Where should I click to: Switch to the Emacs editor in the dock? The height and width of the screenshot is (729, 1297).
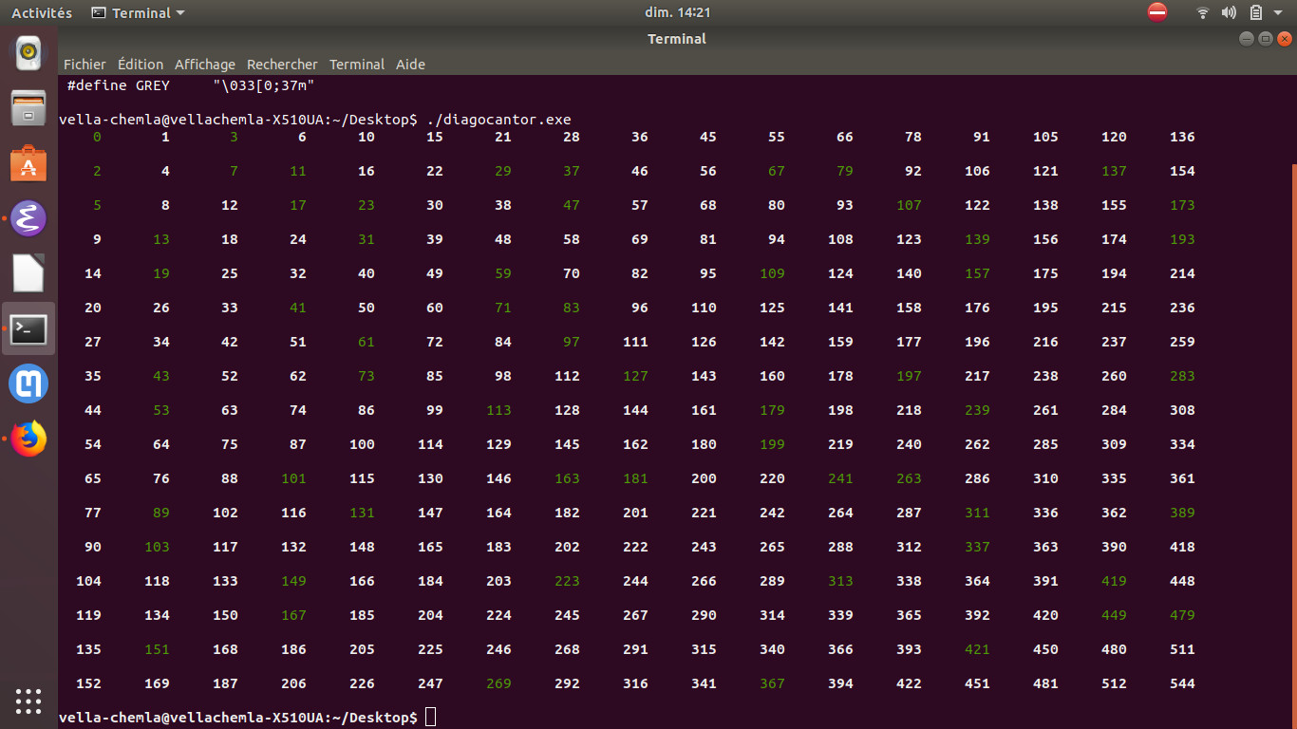(28, 218)
